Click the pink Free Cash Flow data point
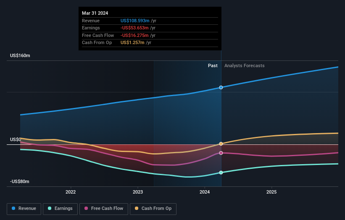Viewport: 345px width, 220px height. [x=221, y=153]
